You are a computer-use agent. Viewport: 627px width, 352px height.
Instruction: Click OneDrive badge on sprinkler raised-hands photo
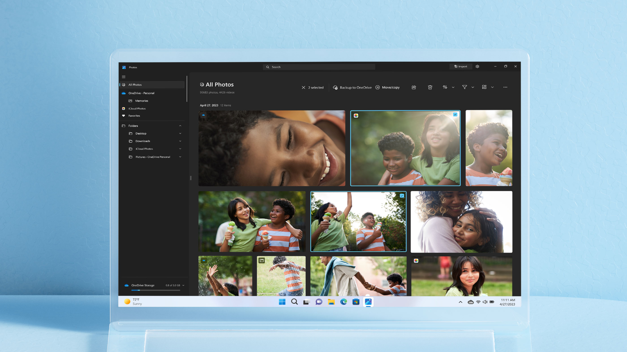click(x=204, y=260)
